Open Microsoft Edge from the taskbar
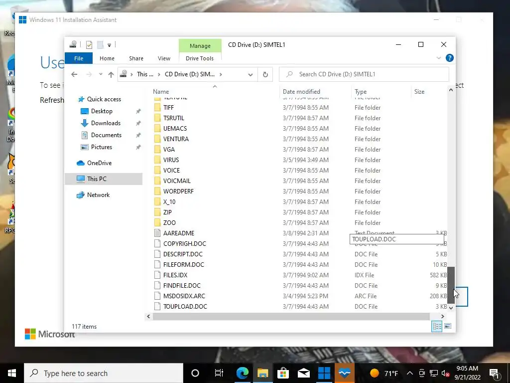This screenshot has height=383, width=510. (243, 373)
